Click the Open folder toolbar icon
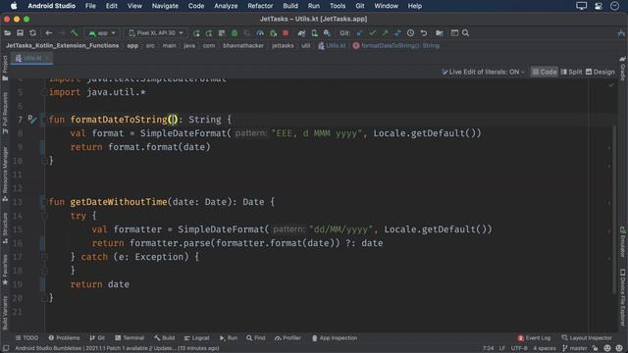The image size is (628, 353). [8, 33]
